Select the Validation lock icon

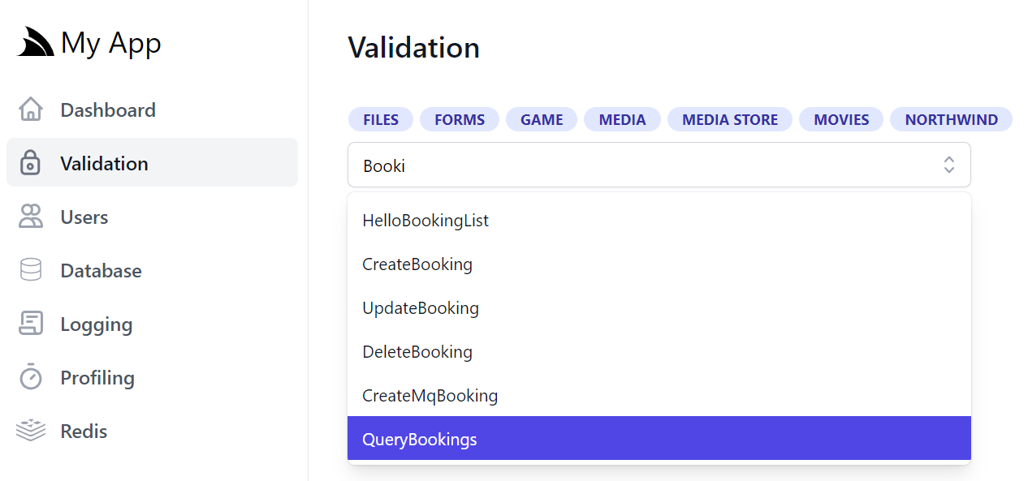31,163
